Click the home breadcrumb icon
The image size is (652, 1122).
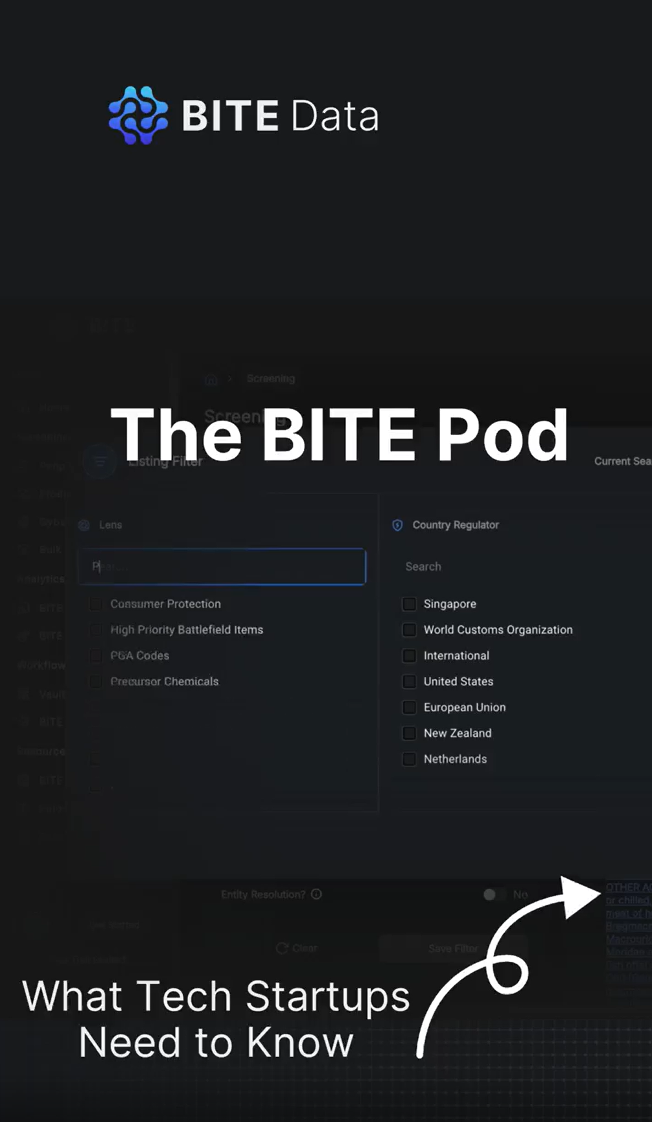pos(211,379)
